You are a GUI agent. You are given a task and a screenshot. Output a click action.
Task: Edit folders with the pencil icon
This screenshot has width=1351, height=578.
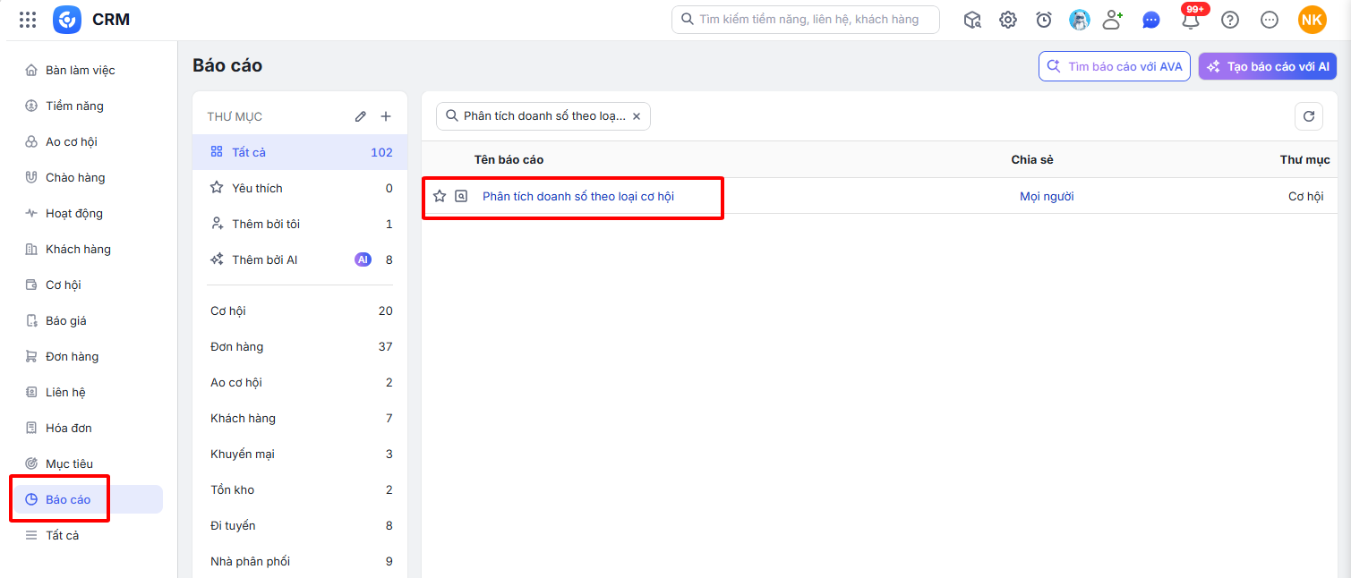(361, 116)
